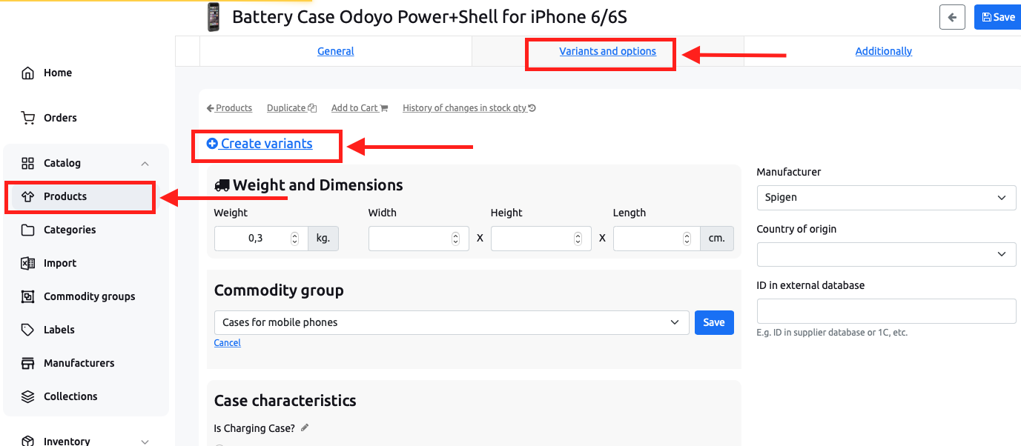Click the Products t-shirt icon

27,196
